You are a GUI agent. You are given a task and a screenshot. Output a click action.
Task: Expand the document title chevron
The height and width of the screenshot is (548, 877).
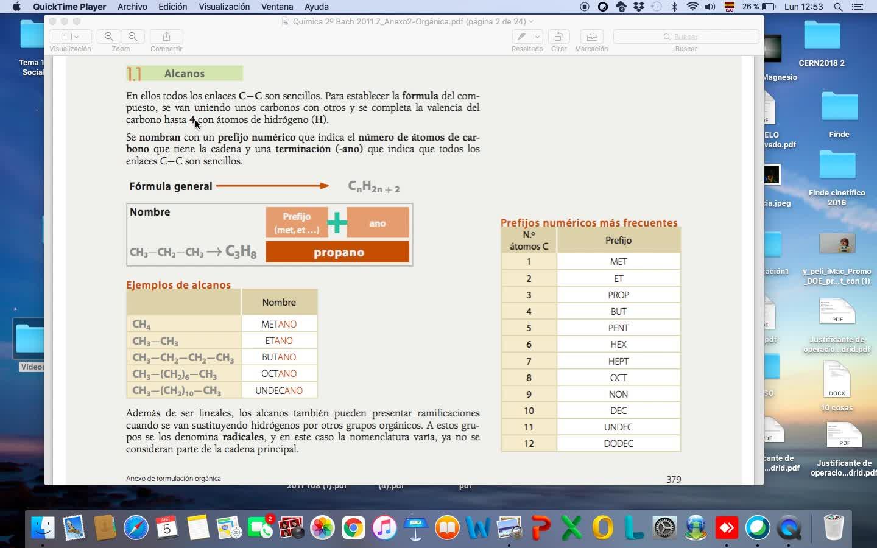[x=531, y=22]
